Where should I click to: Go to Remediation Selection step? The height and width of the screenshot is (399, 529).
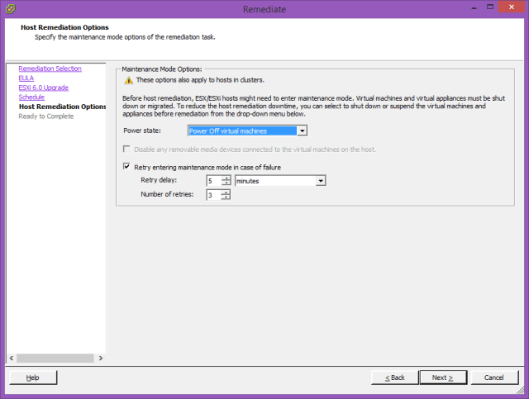[x=50, y=69]
